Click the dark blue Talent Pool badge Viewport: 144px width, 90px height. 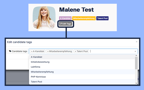tap(102, 18)
